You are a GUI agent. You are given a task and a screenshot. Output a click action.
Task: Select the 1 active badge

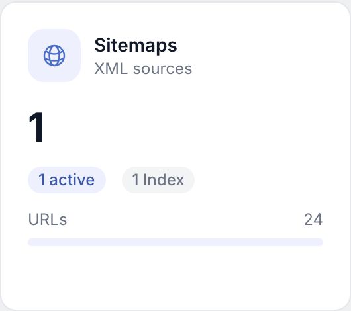pyautogui.click(x=67, y=180)
